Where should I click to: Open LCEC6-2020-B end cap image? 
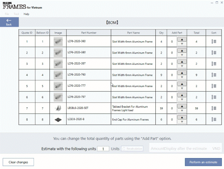tap(58, 119)
